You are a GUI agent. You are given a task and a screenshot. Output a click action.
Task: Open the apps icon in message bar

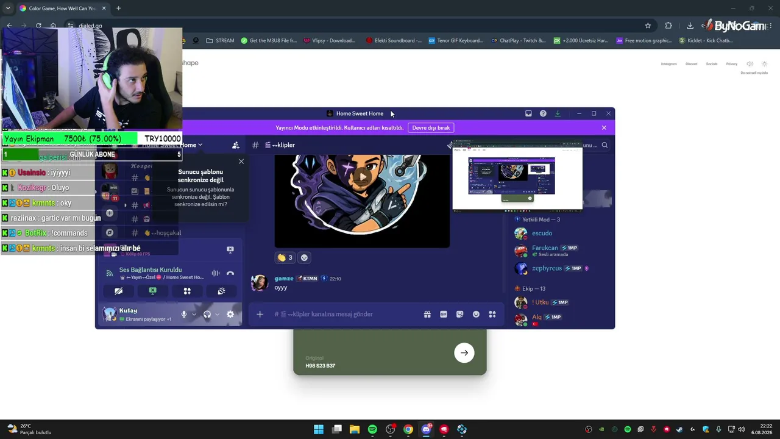492,314
